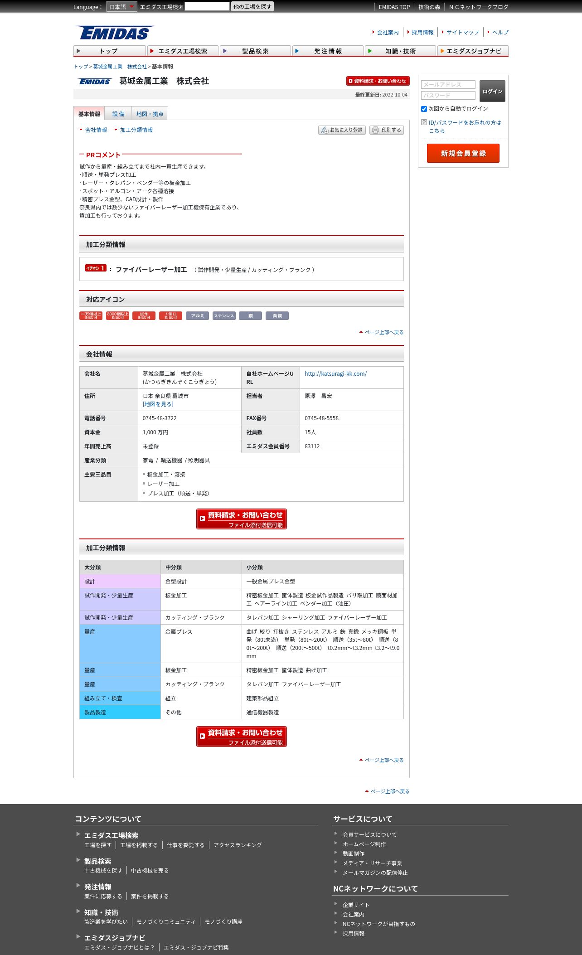
Task: Select エミダスジョブナビ in main navigation
Action: tap(473, 51)
